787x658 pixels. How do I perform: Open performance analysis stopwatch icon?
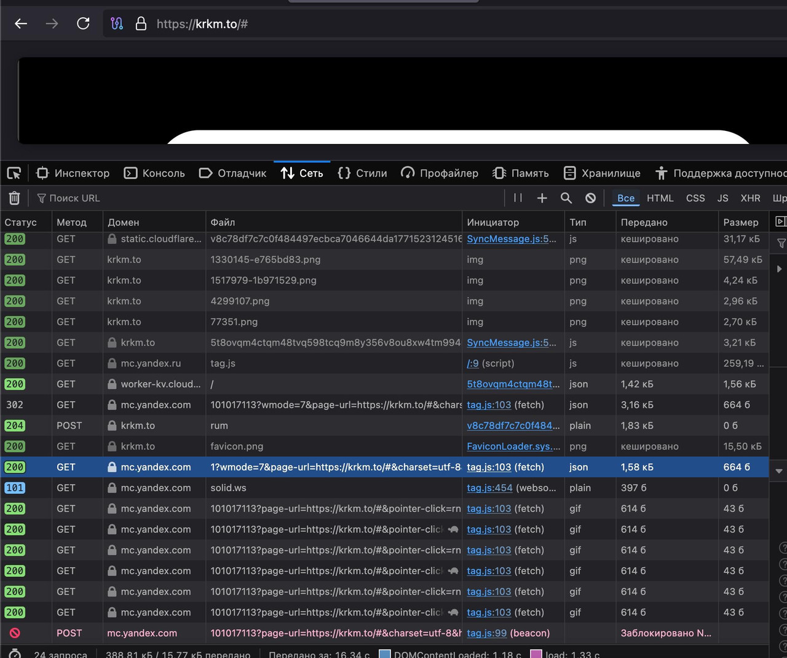[x=15, y=654]
